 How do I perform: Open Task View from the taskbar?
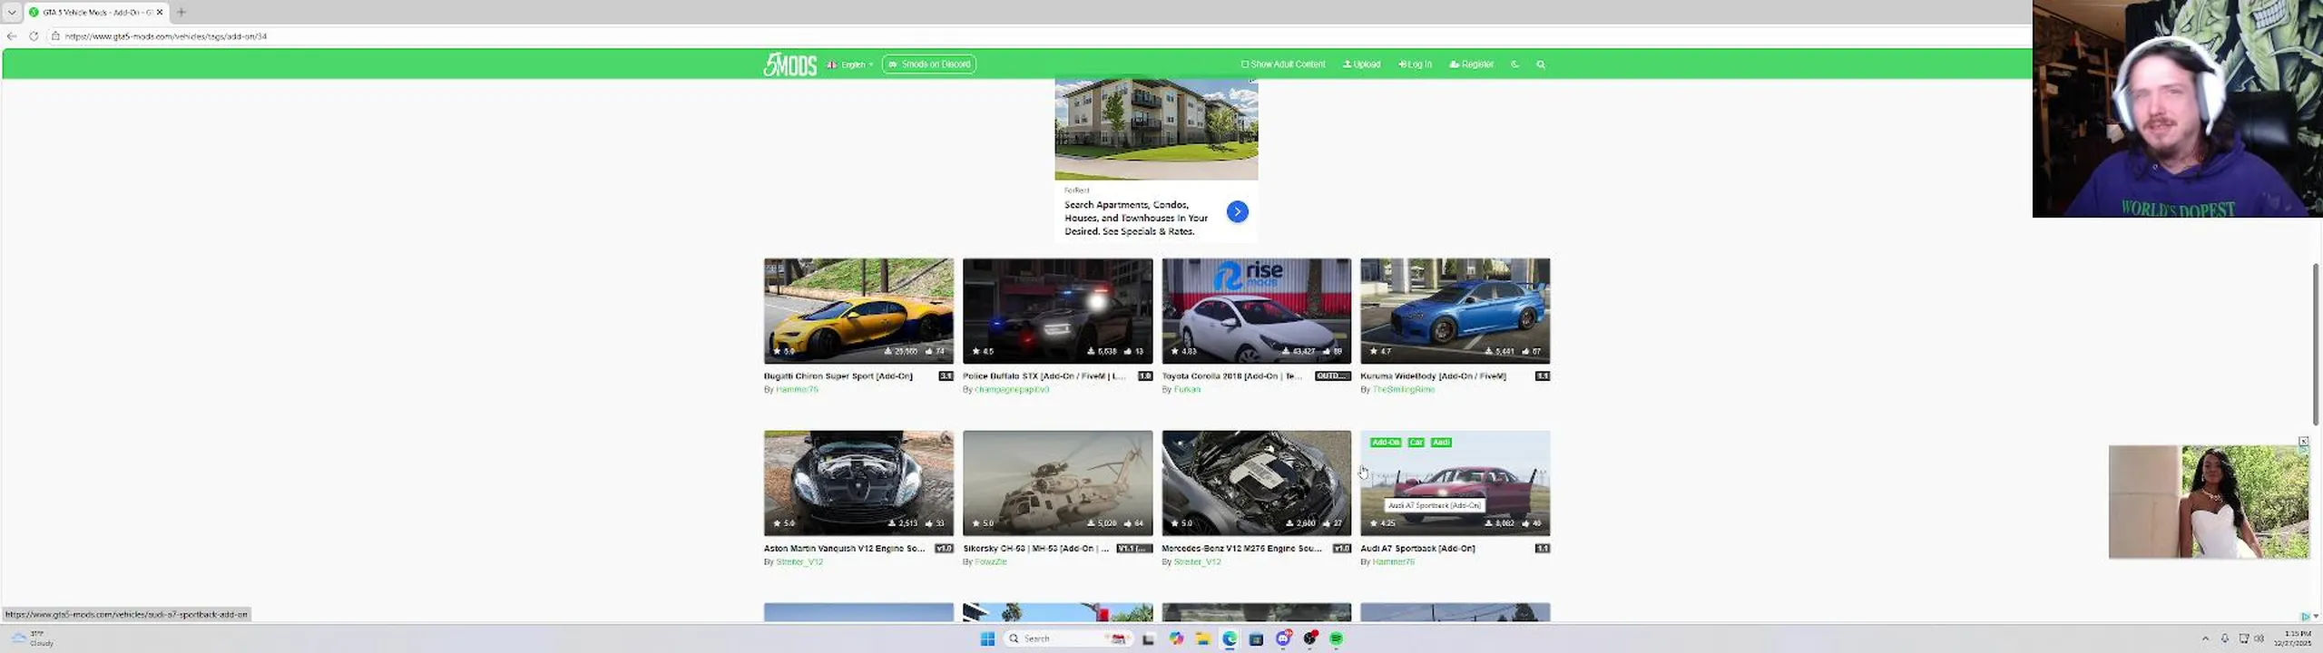pos(1148,638)
